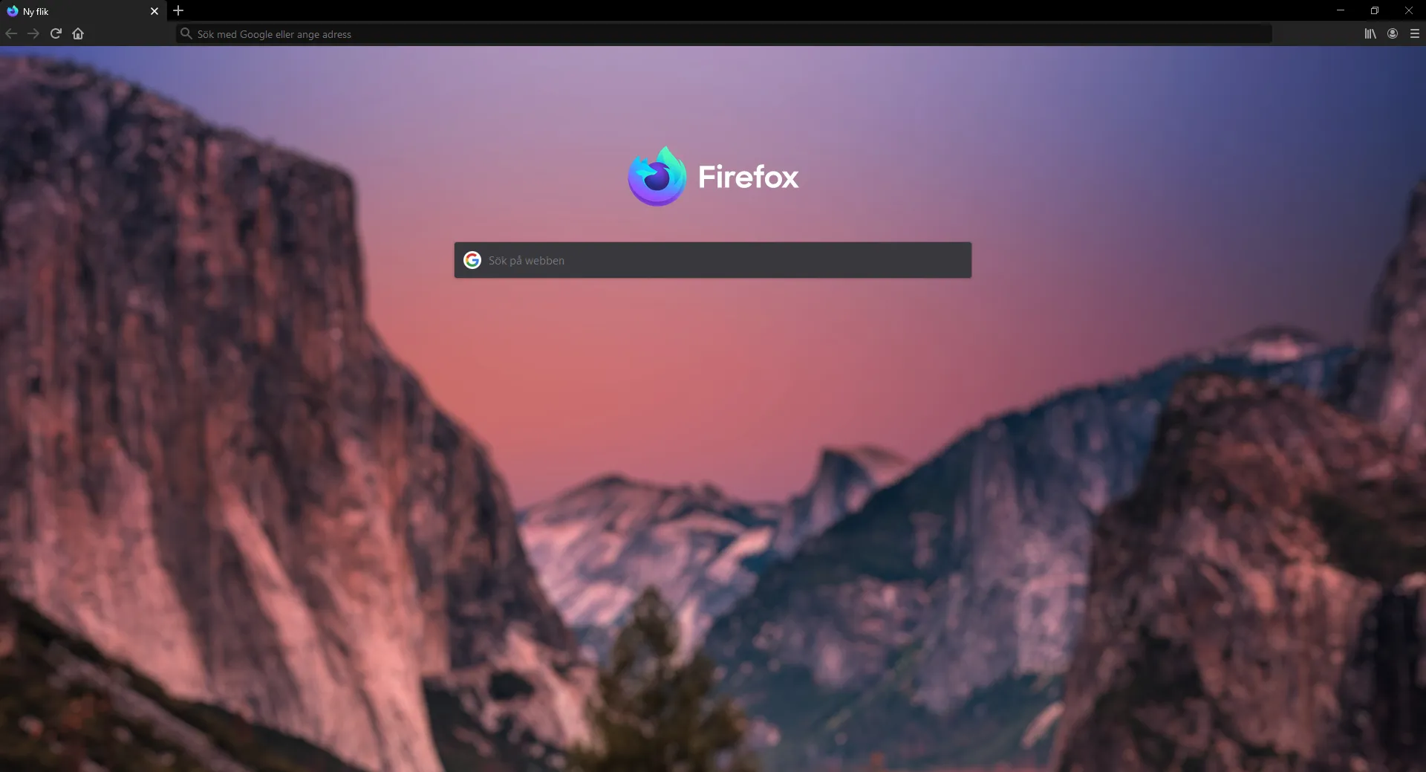
Task: Restore down the browser window
Action: point(1375,10)
